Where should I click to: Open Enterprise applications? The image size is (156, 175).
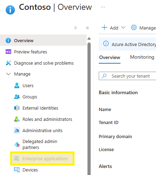43,158
